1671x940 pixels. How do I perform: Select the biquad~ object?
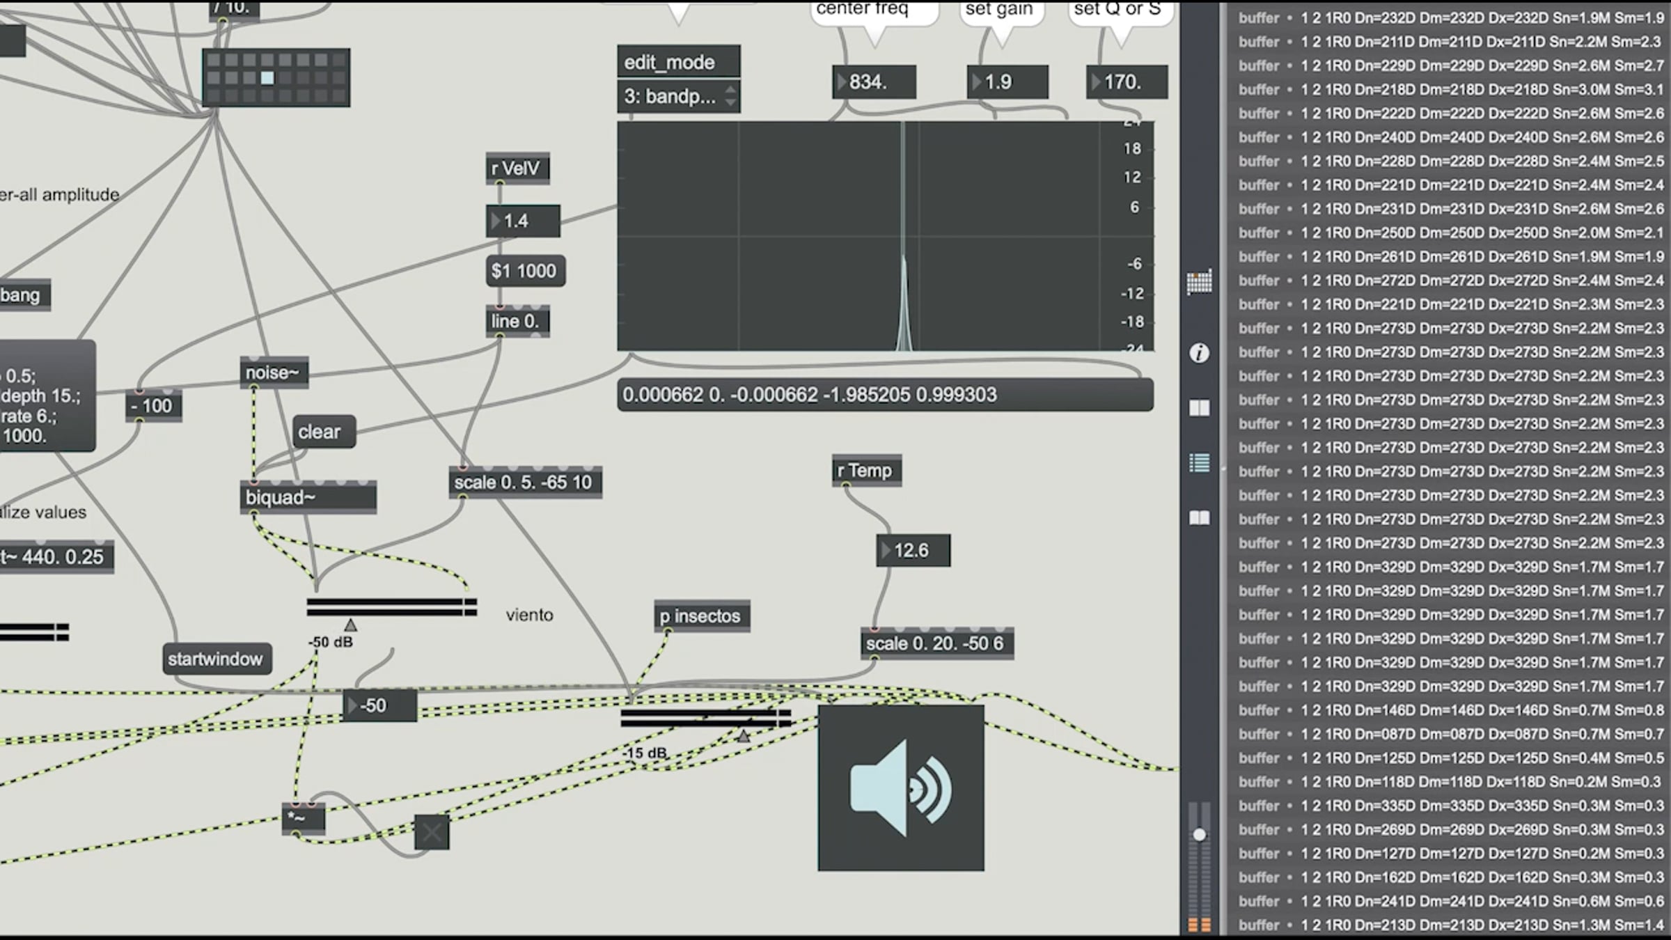[308, 497]
